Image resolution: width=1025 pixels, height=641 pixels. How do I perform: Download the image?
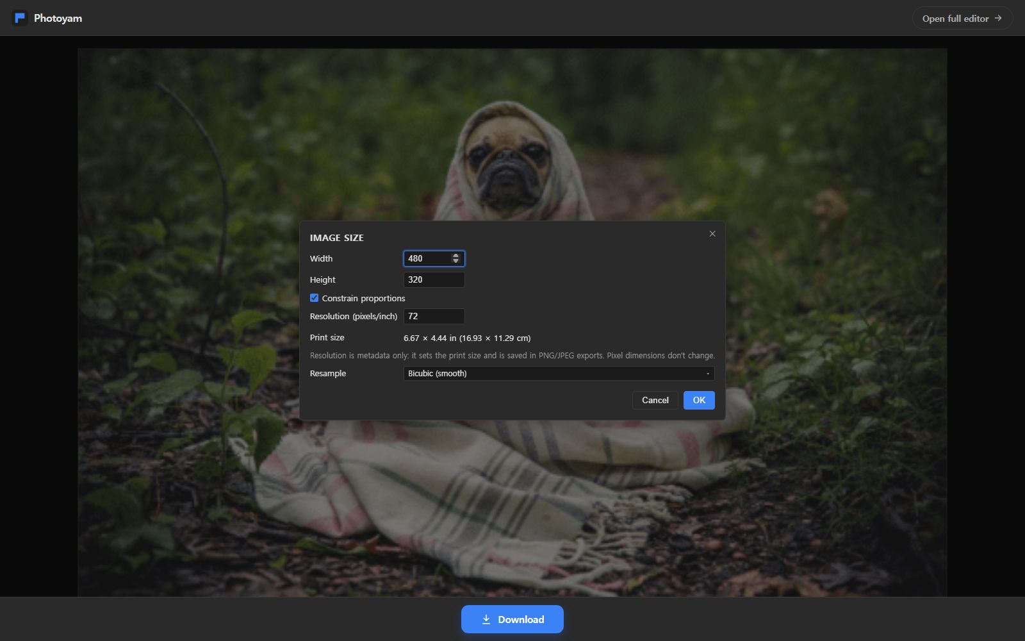point(512,619)
